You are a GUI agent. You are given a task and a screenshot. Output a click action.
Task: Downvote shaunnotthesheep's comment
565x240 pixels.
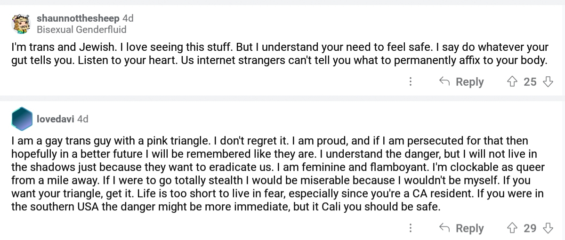point(548,82)
